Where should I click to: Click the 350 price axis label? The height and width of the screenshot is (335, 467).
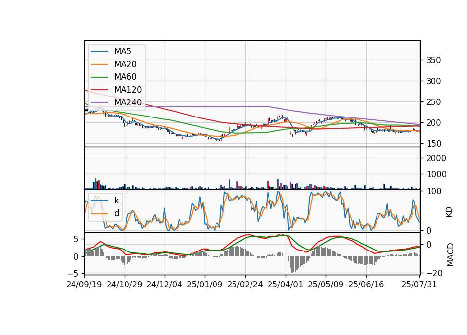(433, 60)
